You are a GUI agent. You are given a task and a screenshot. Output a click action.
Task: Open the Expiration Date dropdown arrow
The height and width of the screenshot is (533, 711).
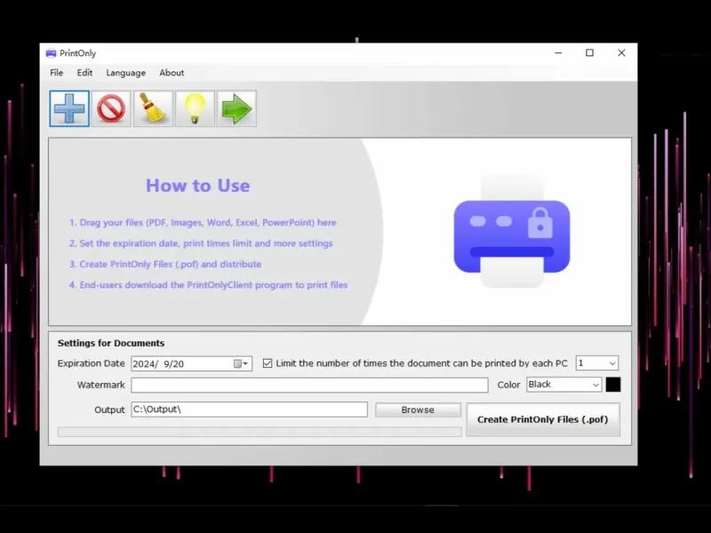pyautogui.click(x=246, y=363)
